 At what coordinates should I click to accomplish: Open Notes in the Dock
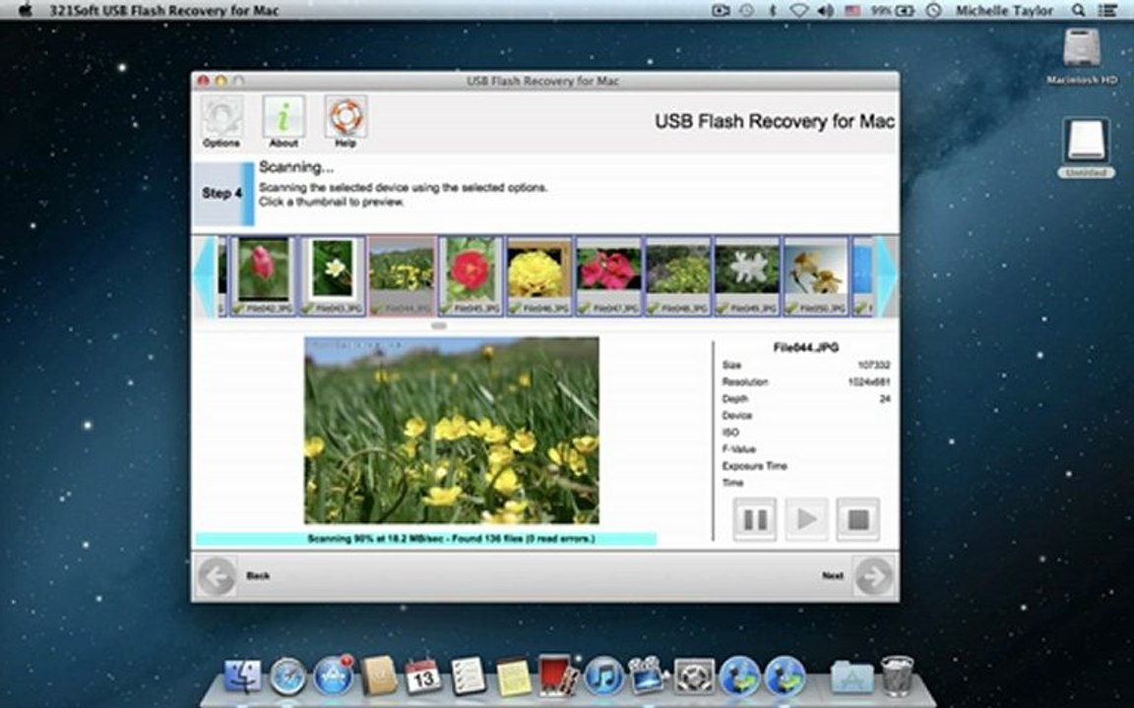(x=514, y=677)
